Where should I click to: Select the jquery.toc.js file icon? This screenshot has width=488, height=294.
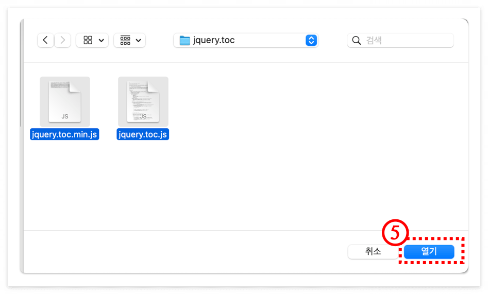point(143,101)
